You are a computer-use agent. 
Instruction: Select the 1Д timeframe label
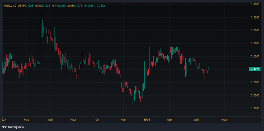[14, 6]
